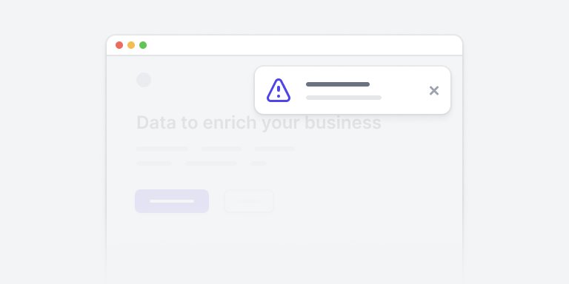The width and height of the screenshot is (569, 284).
Task: Click the empty browser window title bar
Action: pos(284,45)
